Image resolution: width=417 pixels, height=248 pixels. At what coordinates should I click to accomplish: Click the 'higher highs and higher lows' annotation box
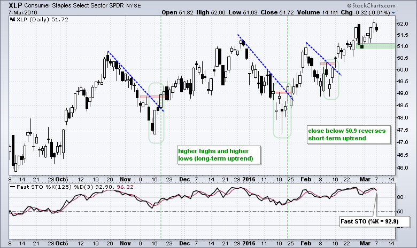[x=219, y=155]
